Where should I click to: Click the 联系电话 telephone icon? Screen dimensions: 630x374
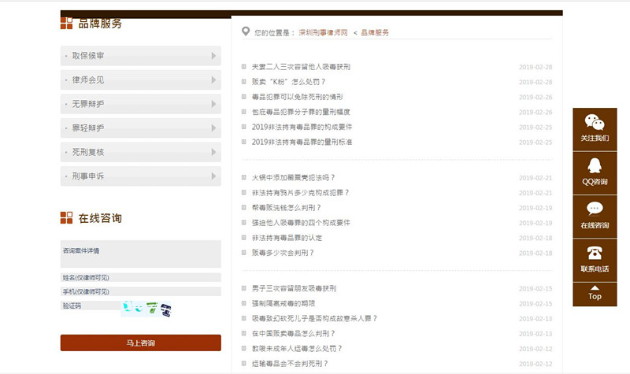pos(595,253)
